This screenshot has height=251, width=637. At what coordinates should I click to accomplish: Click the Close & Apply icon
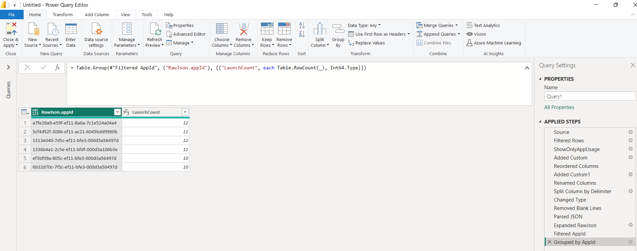(10, 29)
